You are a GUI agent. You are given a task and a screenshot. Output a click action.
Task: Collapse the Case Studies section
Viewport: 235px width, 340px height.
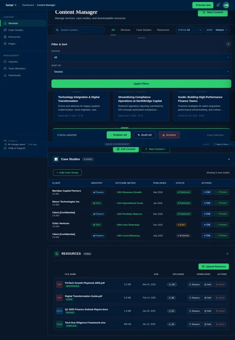click(x=229, y=159)
